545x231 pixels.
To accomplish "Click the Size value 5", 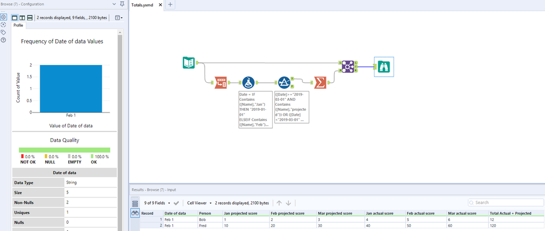I will coord(91,192).
